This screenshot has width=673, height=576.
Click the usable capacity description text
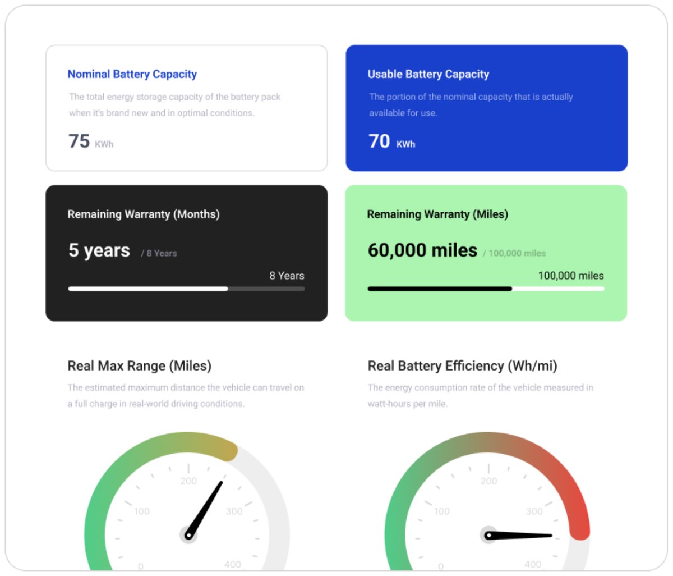pyautogui.click(x=471, y=105)
